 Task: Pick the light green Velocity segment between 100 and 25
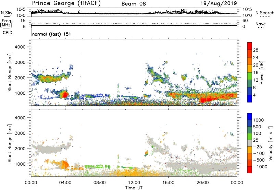point(250,136)
